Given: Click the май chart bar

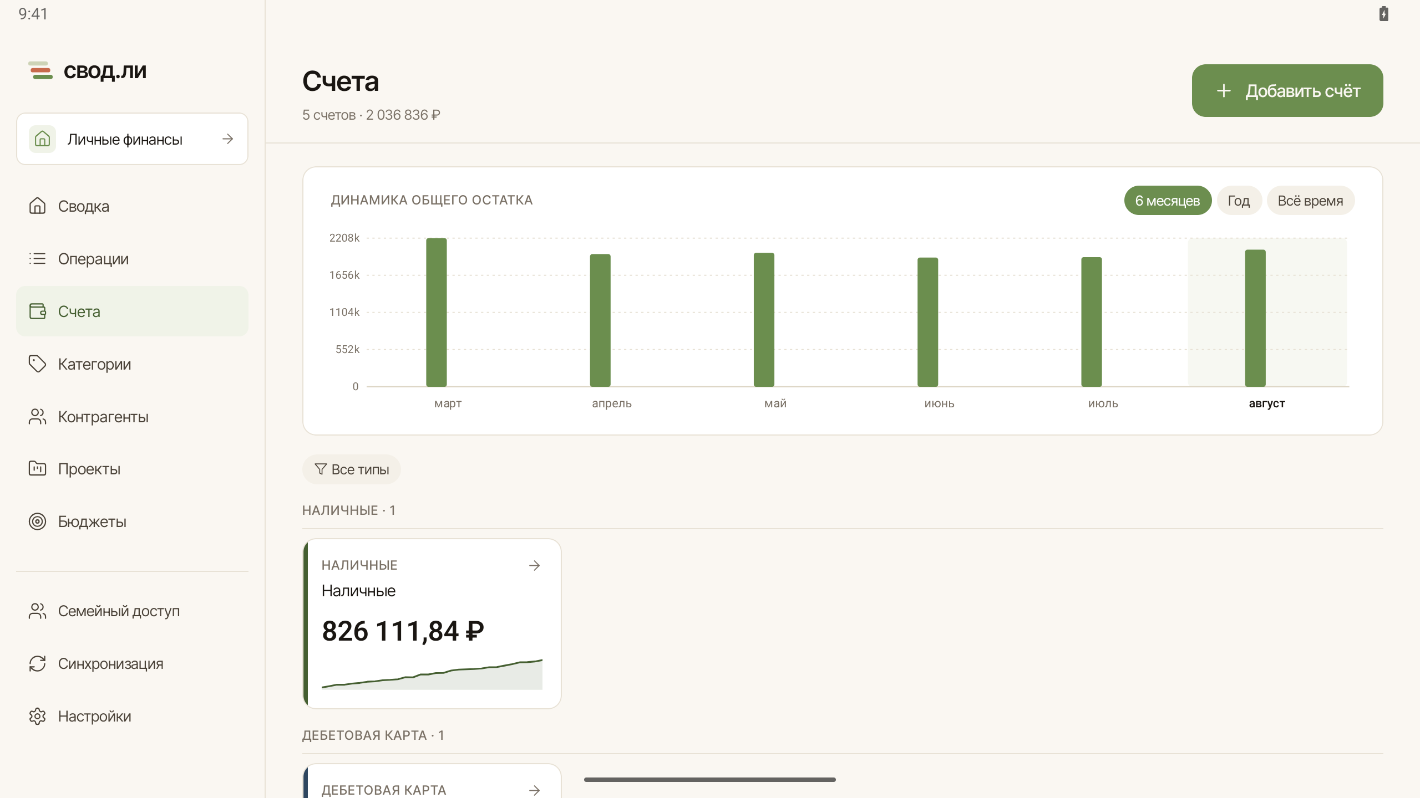Looking at the screenshot, I should (764, 320).
